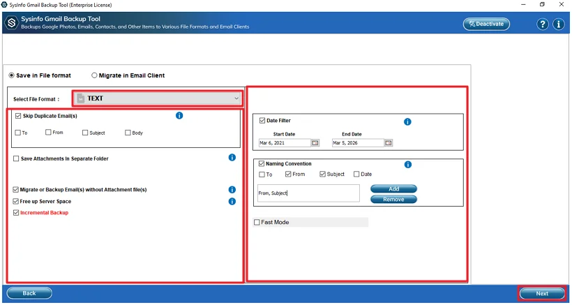Click the End Date field Mar 5, 2026

coord(358,143)
